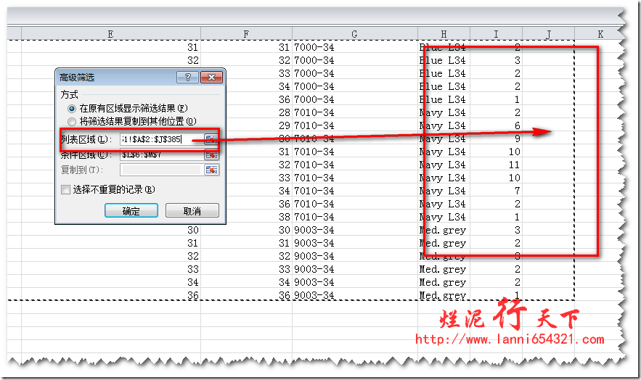Open the www.lanni654321.com watermark link
The image size is (641, 380).
pyautogui.click(x=510, y=339)
